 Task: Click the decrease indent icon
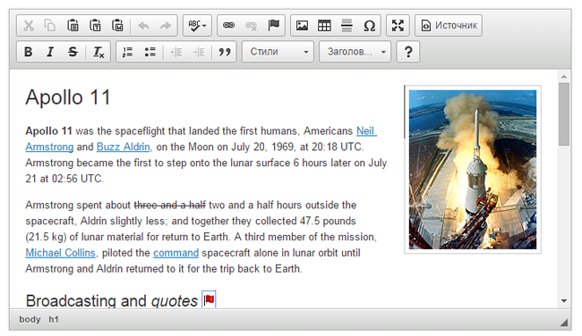click(175, 52)
